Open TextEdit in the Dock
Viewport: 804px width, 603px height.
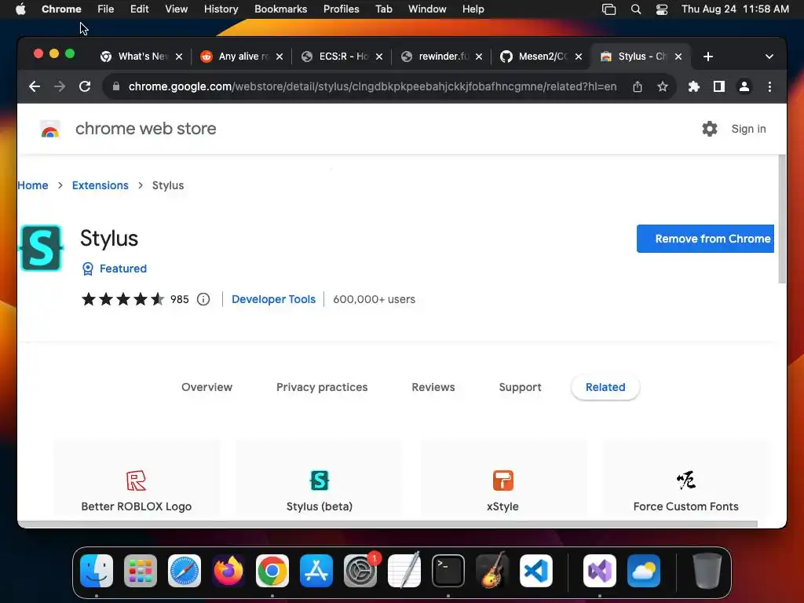404,571
